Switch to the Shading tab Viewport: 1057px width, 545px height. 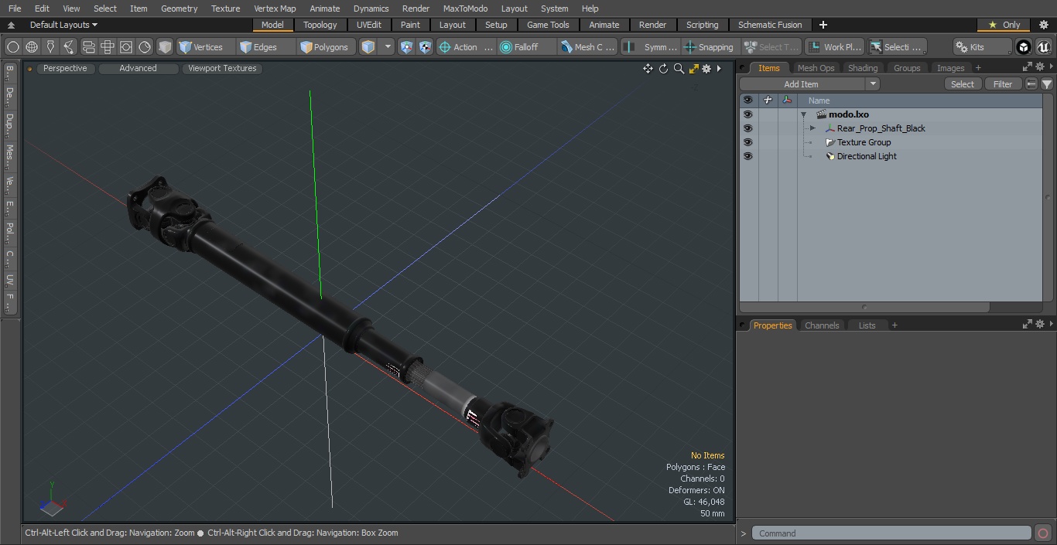[x=863, y=68]
